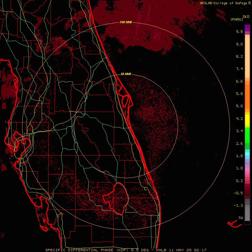Click the 9.8 value on color scale
The image size is (252, 252).
pos(239,32)
